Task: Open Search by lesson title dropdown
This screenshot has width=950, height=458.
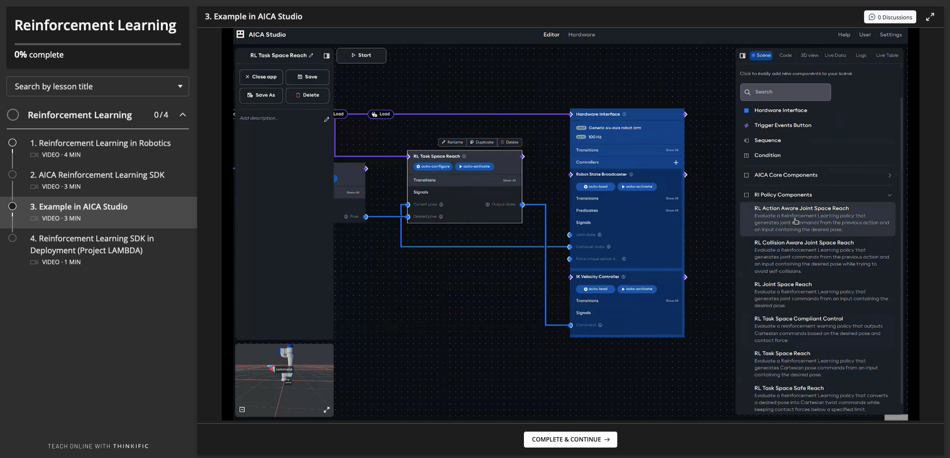Action: (98, 86)
